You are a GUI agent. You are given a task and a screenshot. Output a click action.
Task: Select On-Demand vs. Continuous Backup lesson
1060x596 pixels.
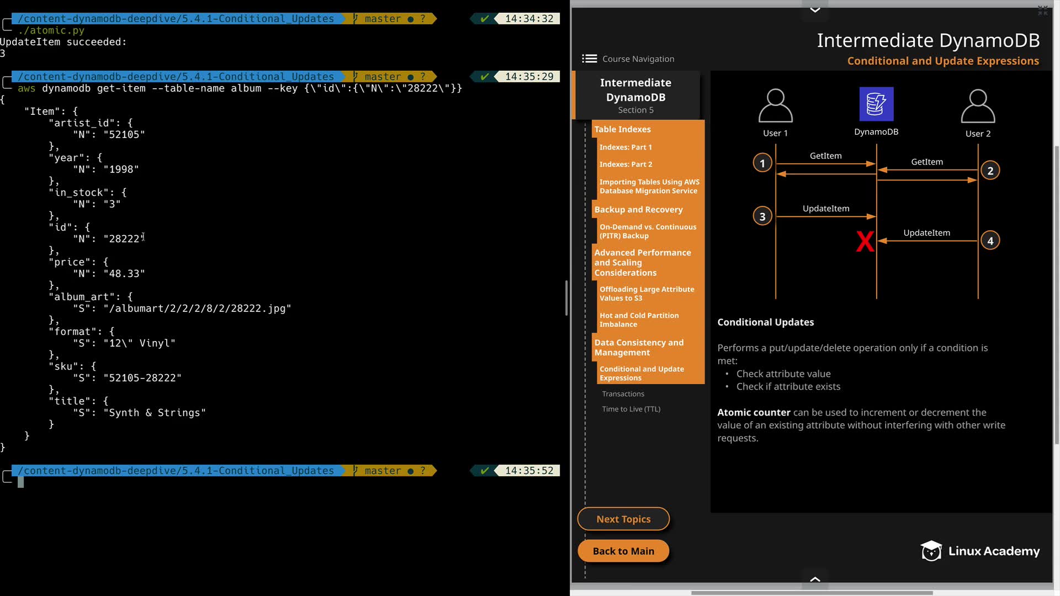(647, 231)
